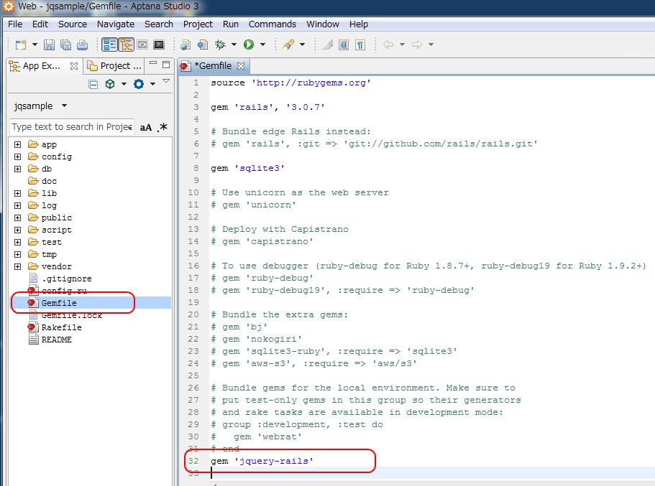Close the Gemfile editor tab
655x486 pixels.
point(241,66)
